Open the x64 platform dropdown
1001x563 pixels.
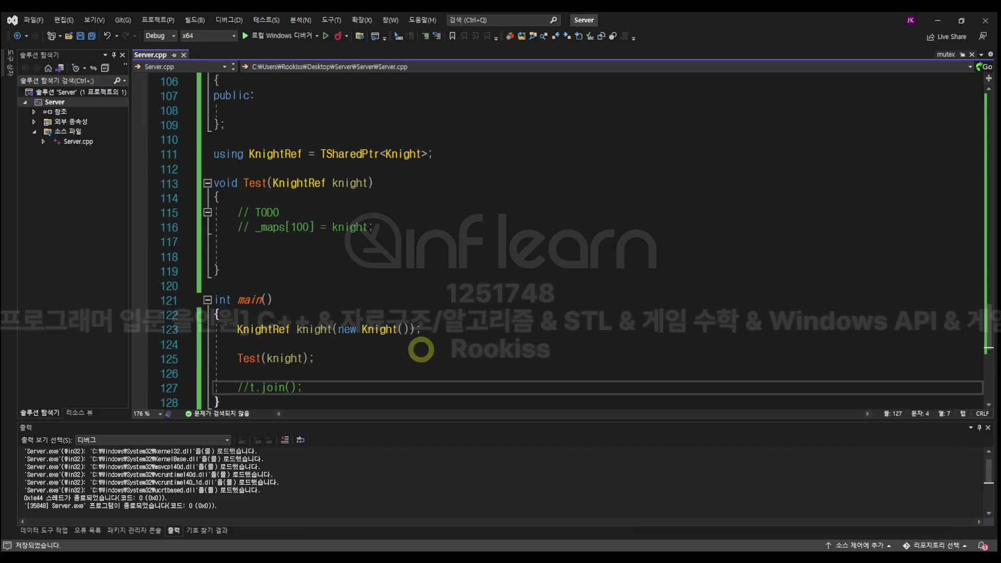[x=234, y=36]
